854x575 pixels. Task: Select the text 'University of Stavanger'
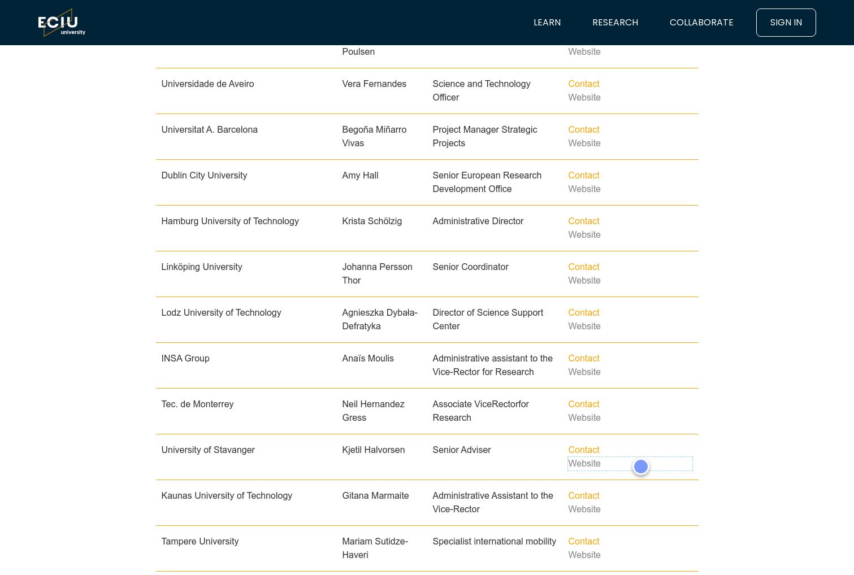click(208, 450)
